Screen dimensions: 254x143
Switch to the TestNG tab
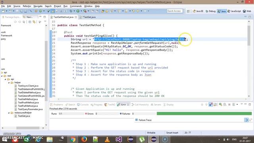pos(110,104)
